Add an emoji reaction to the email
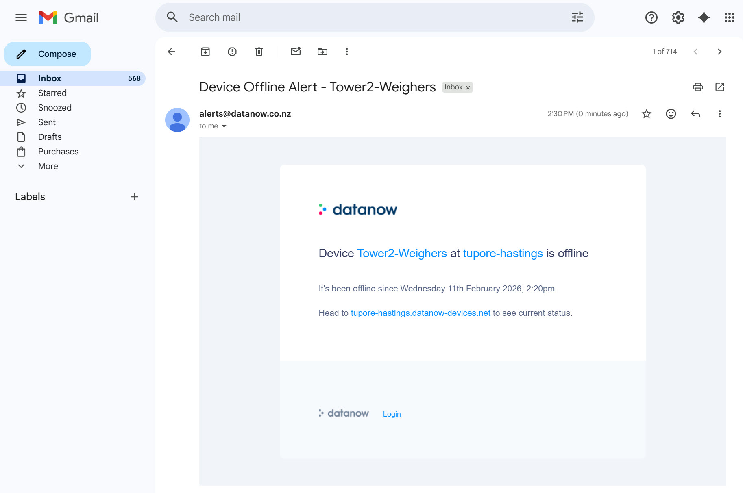Screen dimensions: 743x493 click(x=671, y=114)
